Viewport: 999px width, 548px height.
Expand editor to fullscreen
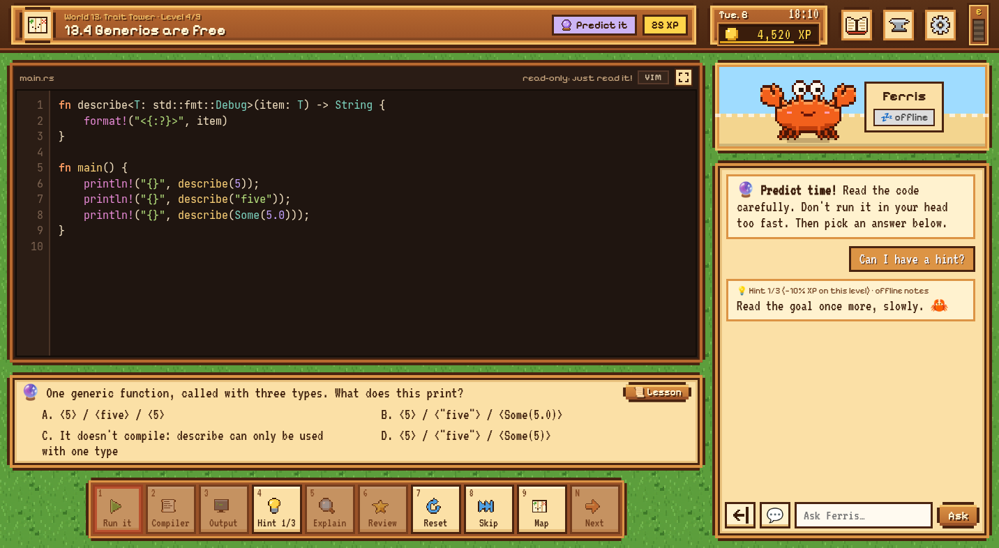tap(684, 77)
